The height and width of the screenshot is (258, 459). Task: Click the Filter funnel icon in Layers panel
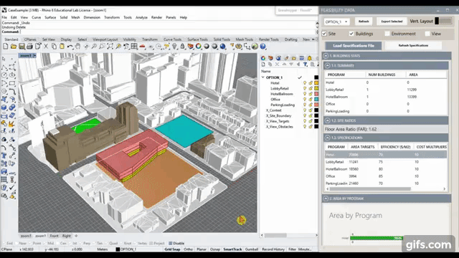click(x=306, y=64)
